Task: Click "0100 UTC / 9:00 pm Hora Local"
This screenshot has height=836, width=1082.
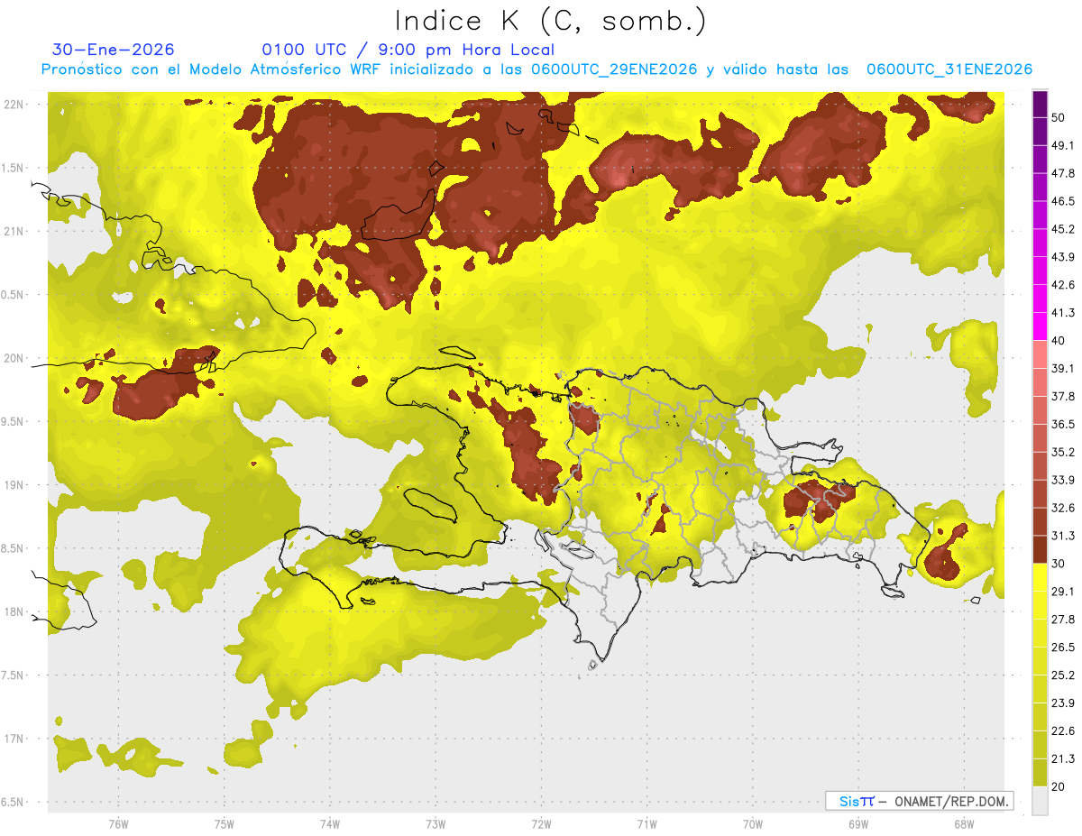Action: [408, 50]
